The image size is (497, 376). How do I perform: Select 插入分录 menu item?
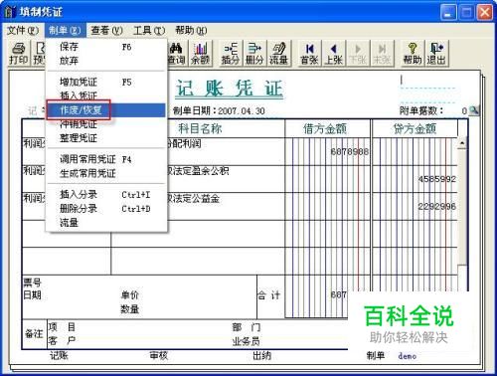(106, 195)
